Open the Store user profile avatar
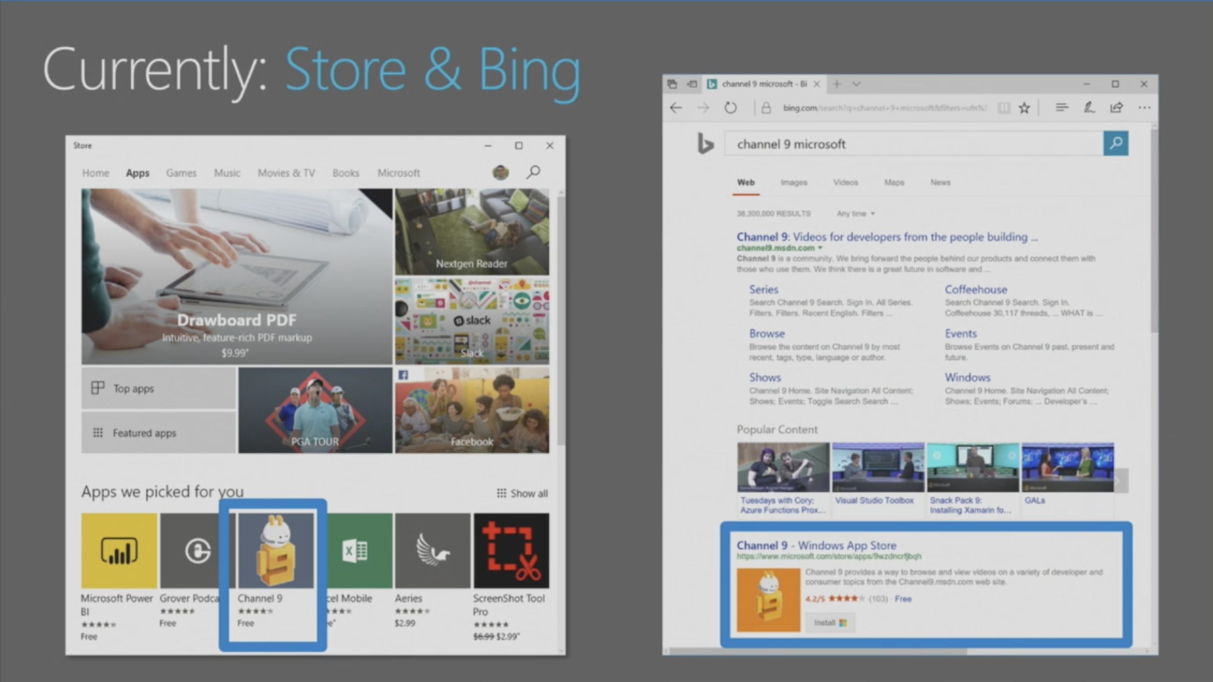Viewport: 1213px width, 682px height. pos(500,173)
